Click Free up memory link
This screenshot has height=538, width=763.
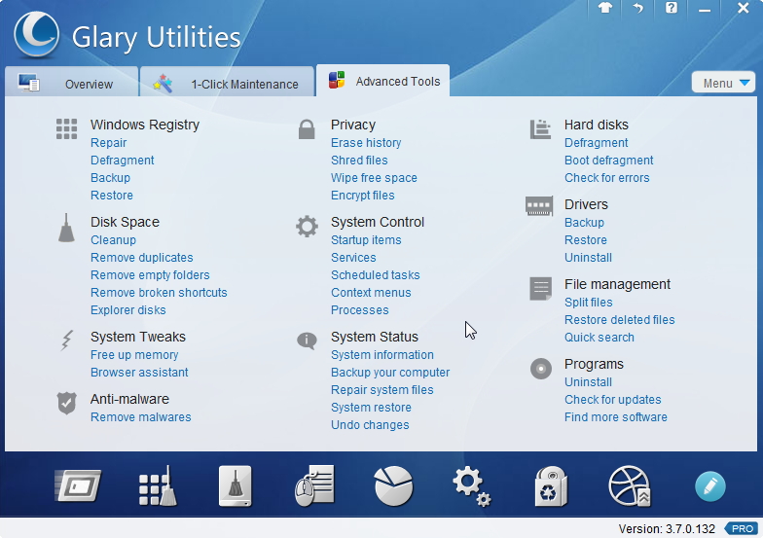(x=134, y=355)
